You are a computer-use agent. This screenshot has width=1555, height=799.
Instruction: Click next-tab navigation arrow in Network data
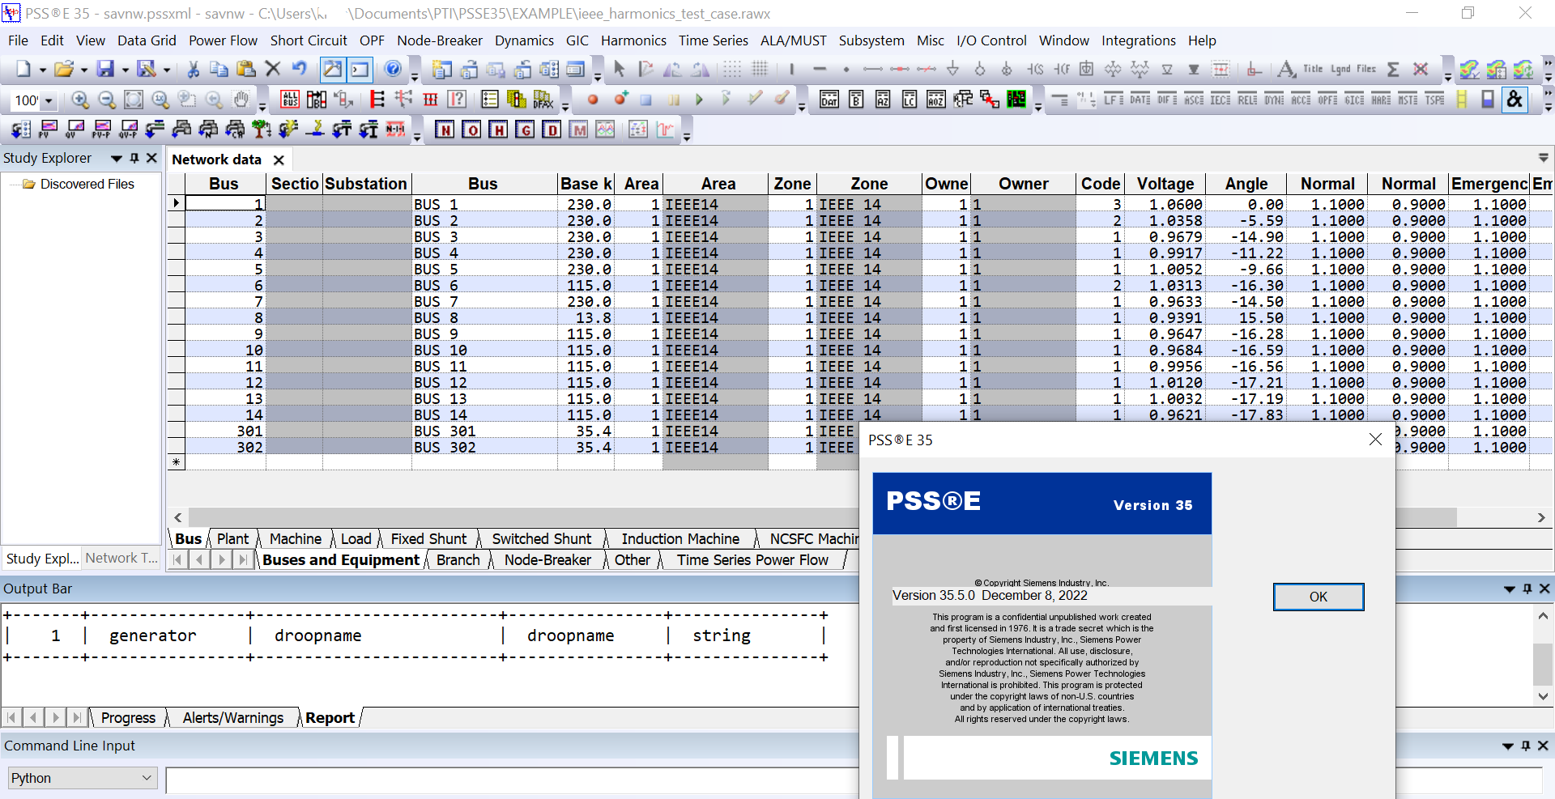click(x=221, y=559)
